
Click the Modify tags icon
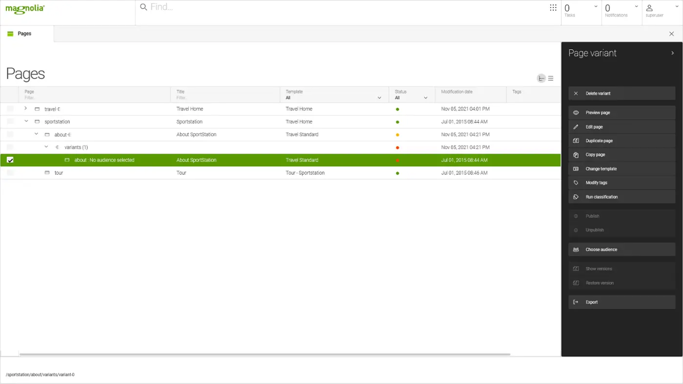[x=576, y=183]
